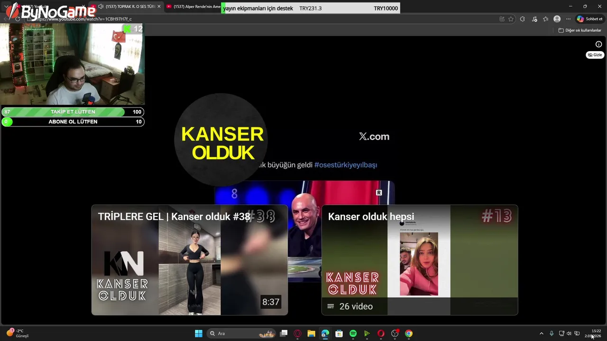Open playlist Kanser olduk hepsi
607x341 pixels.
pos(420,260)
